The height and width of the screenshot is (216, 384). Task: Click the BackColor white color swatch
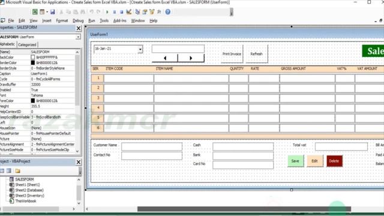(x=33, y=58)
